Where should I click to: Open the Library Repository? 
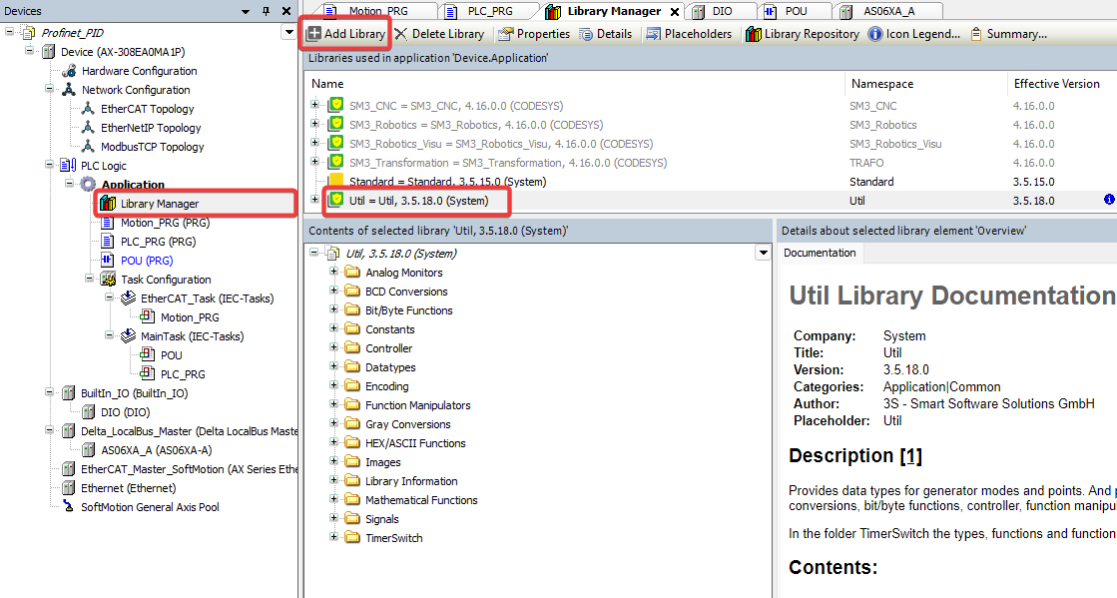pos(802,34)
